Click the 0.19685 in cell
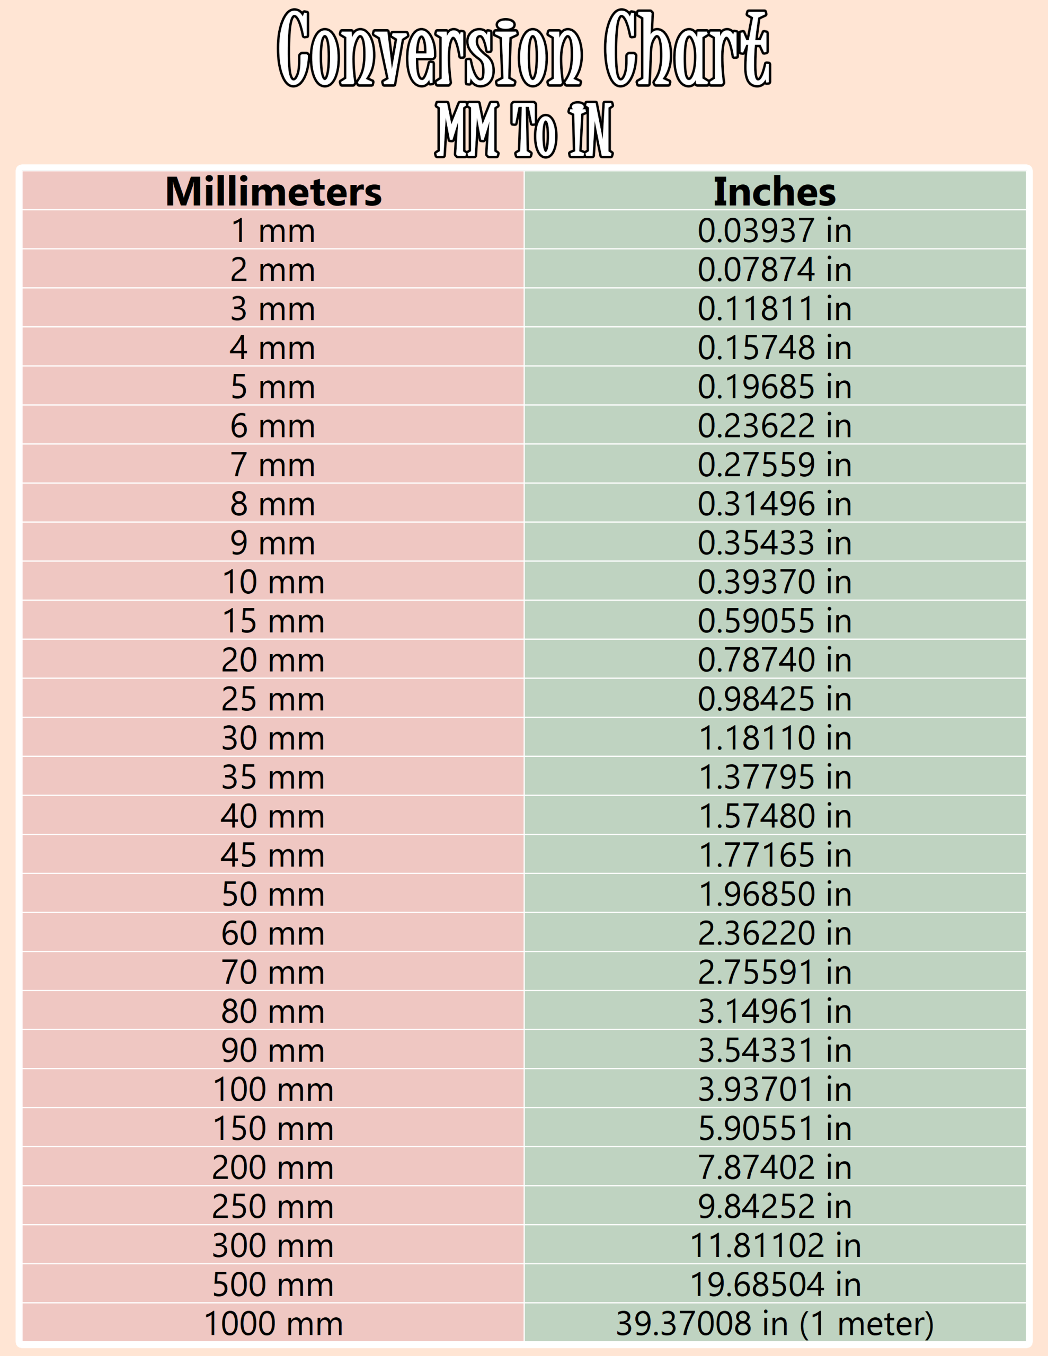 [x=774, y=387]
